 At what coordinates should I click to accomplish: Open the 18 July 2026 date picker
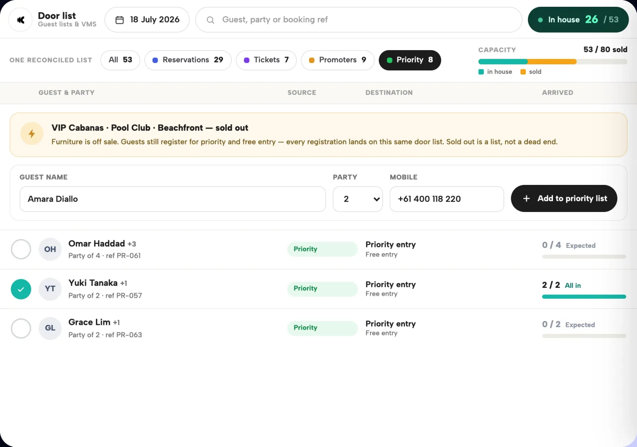tap(147, 20)
